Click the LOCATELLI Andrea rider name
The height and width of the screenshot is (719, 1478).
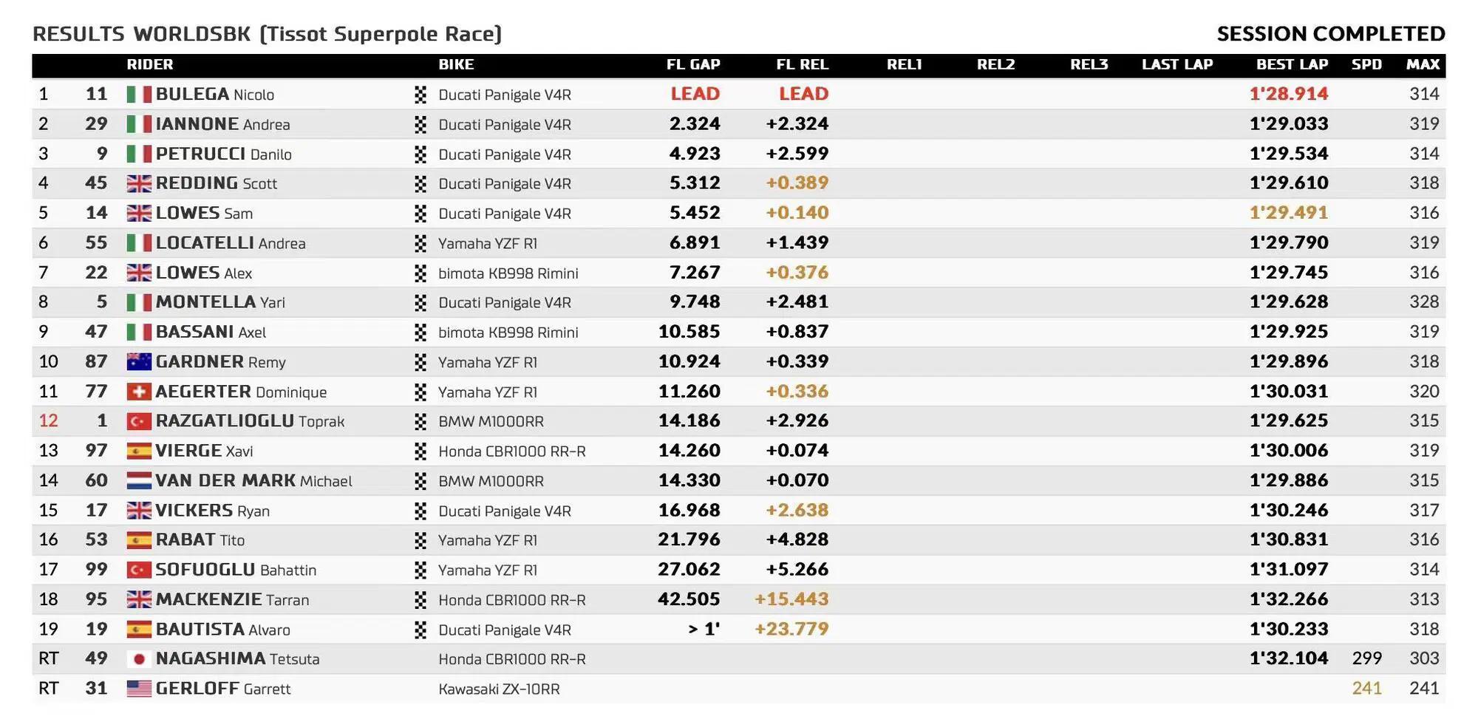[230, 243]
